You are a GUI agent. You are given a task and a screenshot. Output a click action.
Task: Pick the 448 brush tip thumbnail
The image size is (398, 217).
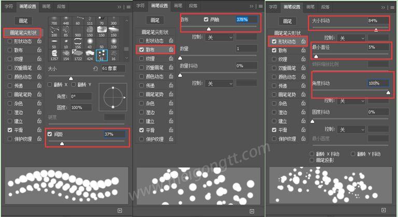click(x=66, y=21)
